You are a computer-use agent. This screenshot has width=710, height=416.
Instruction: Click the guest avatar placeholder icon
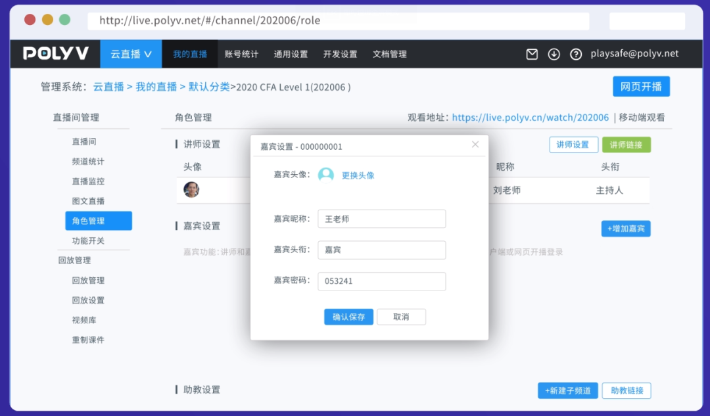coord(326,175)
